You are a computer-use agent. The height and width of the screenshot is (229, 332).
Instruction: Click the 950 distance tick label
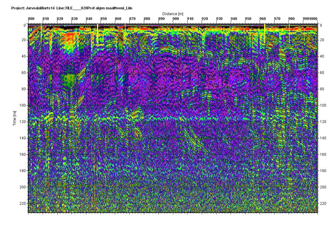coord(248,18)
